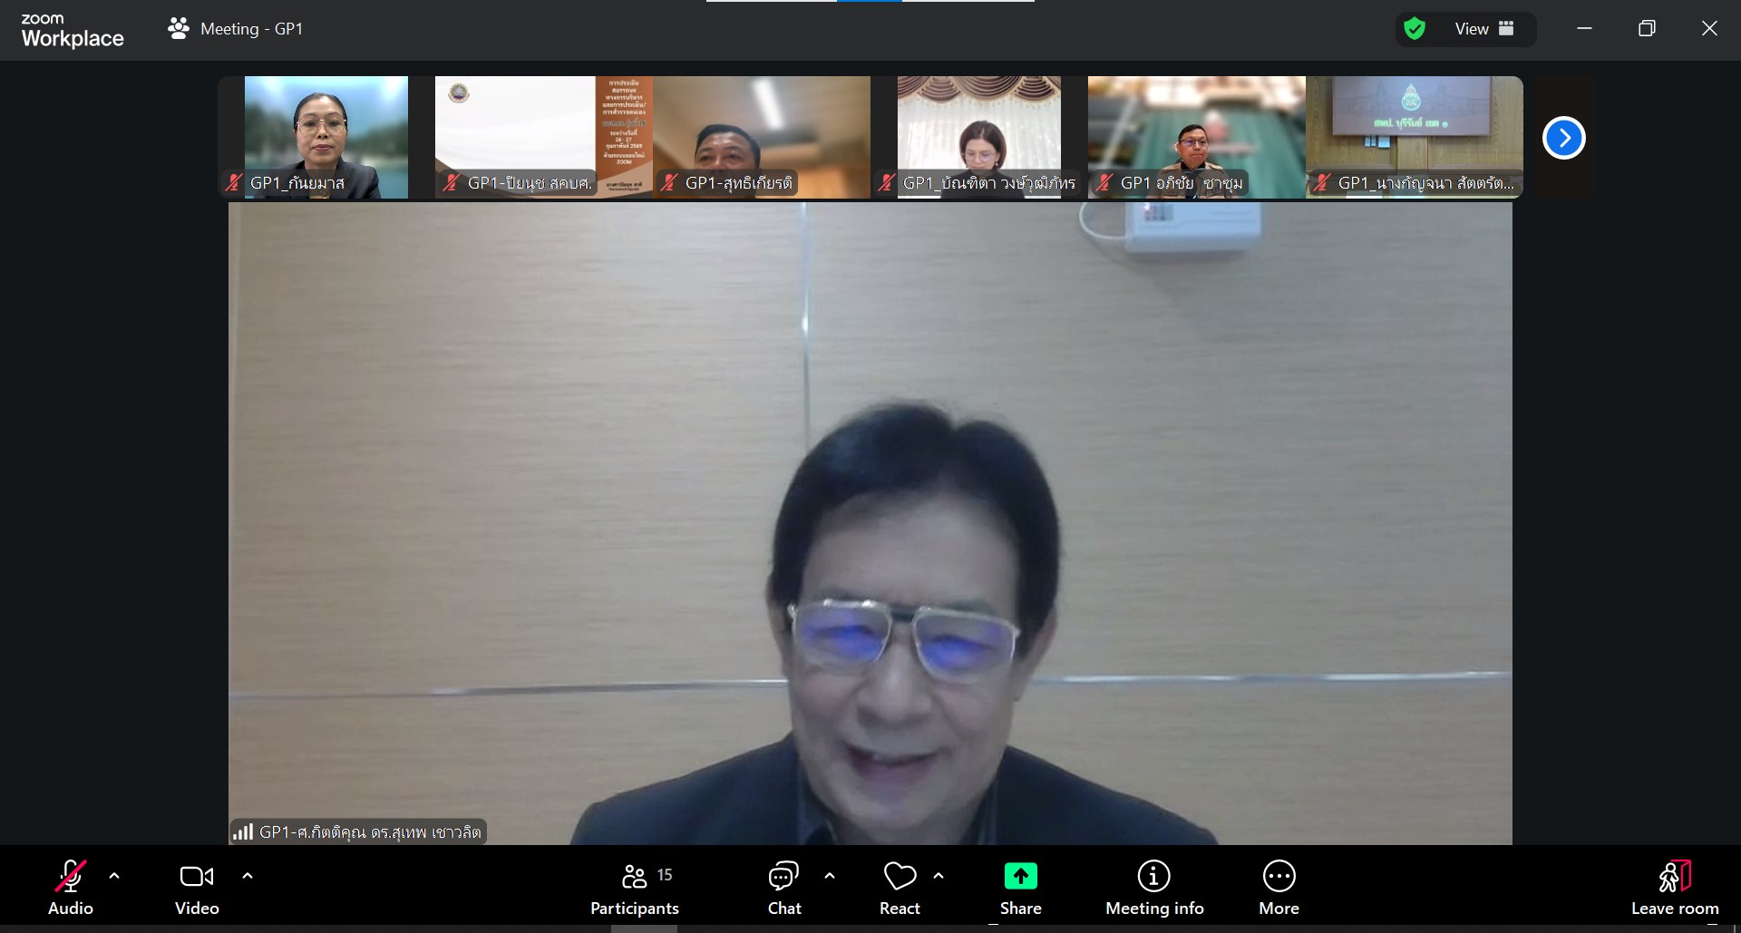Toggle camera with the Video icon
Viewport: 1741px width, 933px height.
[x=196, y=877]
